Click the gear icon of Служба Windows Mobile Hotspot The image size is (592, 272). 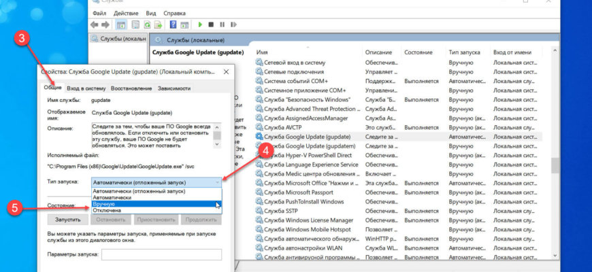point(259,229)
